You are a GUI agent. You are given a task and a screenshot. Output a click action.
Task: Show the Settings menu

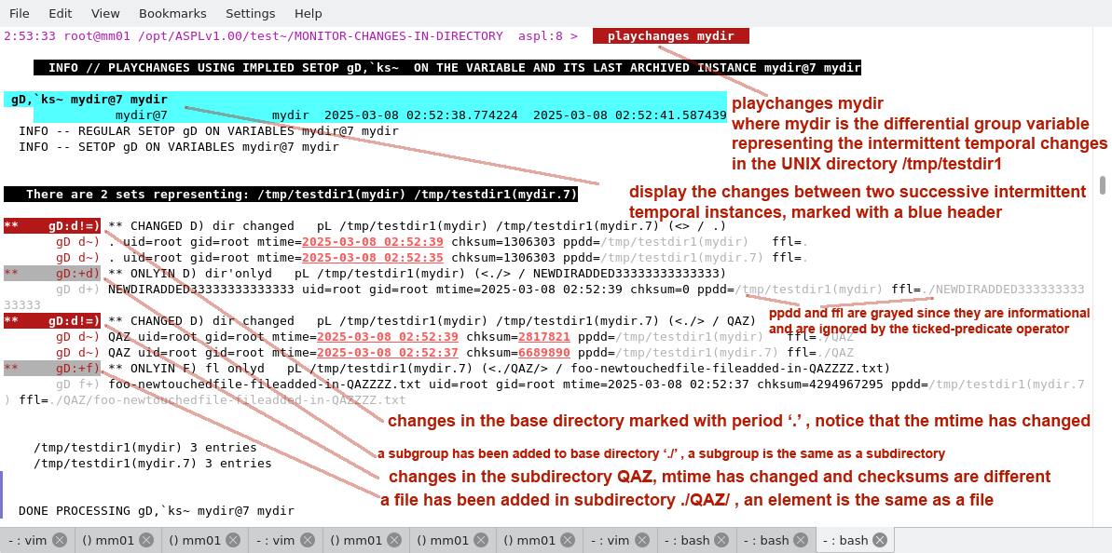coord(250,13)
